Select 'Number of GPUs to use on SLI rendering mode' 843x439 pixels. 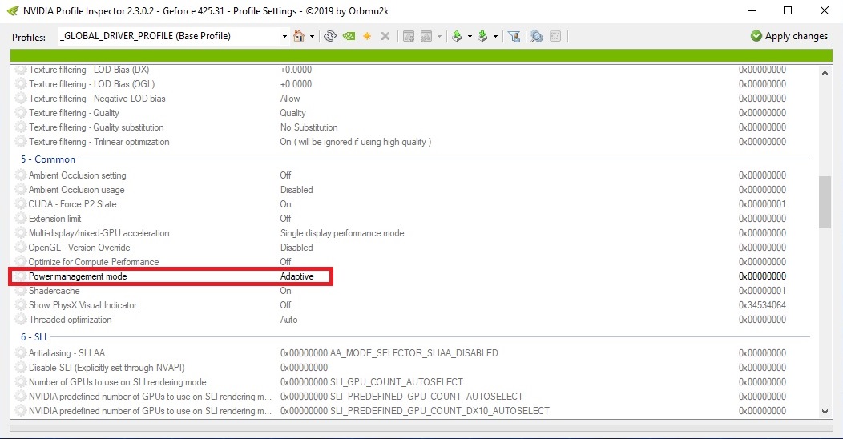click(117, 382)
